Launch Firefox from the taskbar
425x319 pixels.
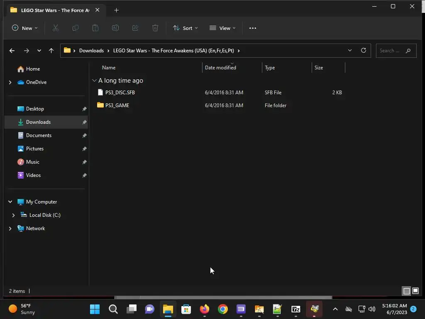(204, 309)
